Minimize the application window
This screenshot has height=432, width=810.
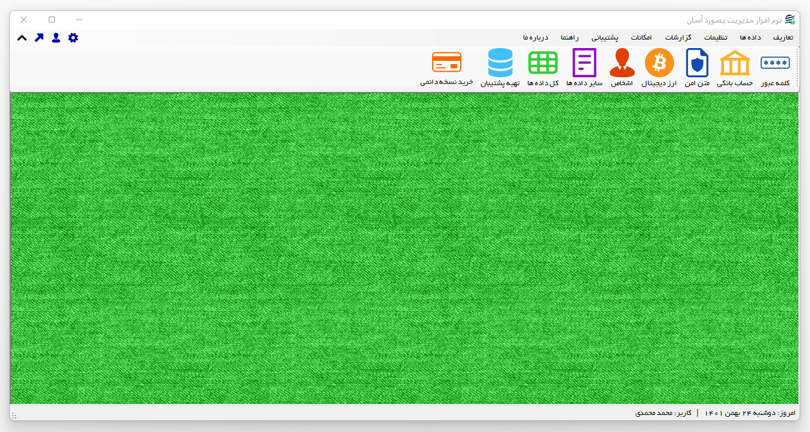pos(79,19)
